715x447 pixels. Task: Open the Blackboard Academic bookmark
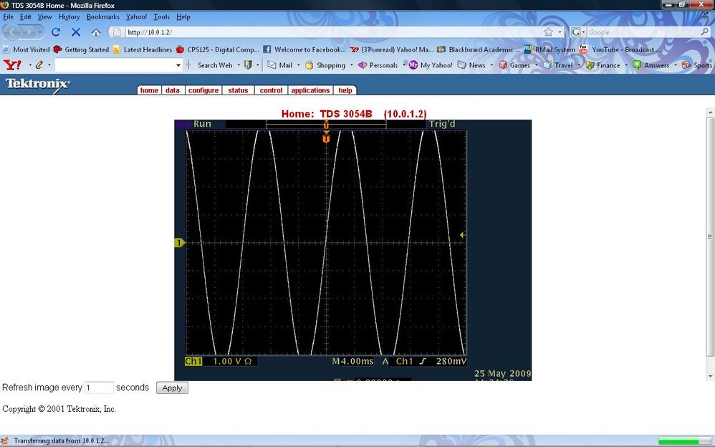tap(479, 49)
